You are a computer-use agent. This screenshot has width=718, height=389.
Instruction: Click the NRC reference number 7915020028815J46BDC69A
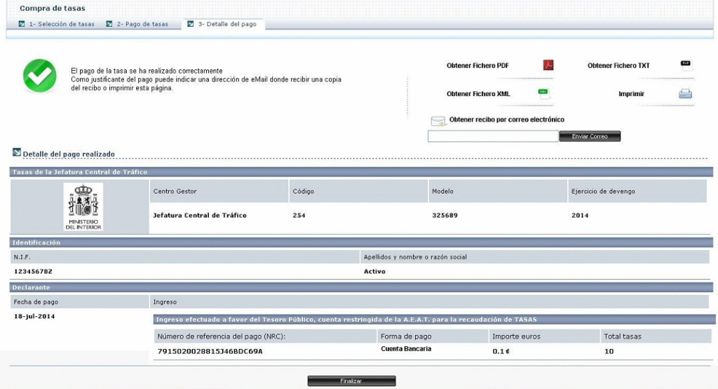pos(210,350)
